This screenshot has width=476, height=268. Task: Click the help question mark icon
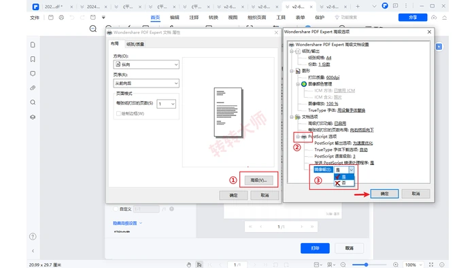[33, 237]
